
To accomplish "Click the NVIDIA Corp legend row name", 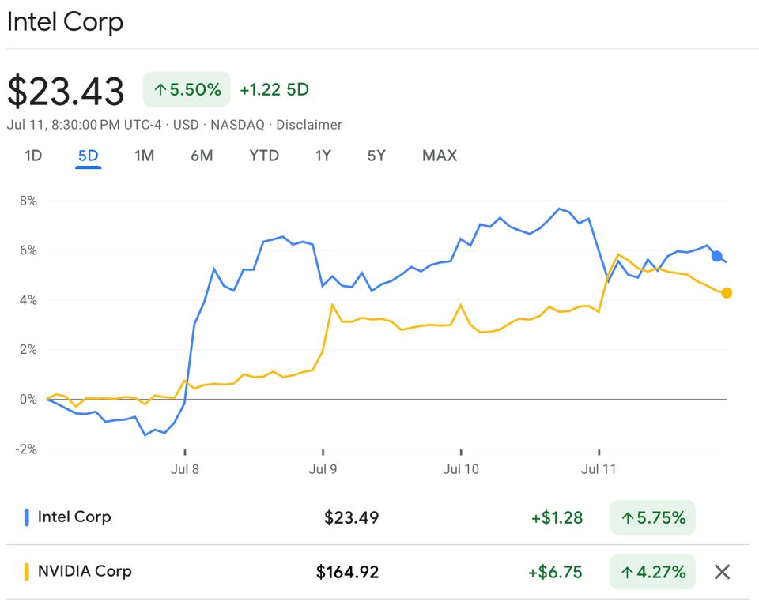I will point(85,571).
